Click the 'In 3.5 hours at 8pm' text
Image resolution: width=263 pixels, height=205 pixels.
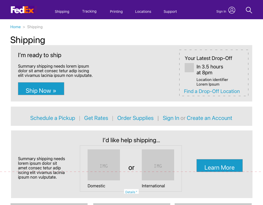tap(210, 70)
